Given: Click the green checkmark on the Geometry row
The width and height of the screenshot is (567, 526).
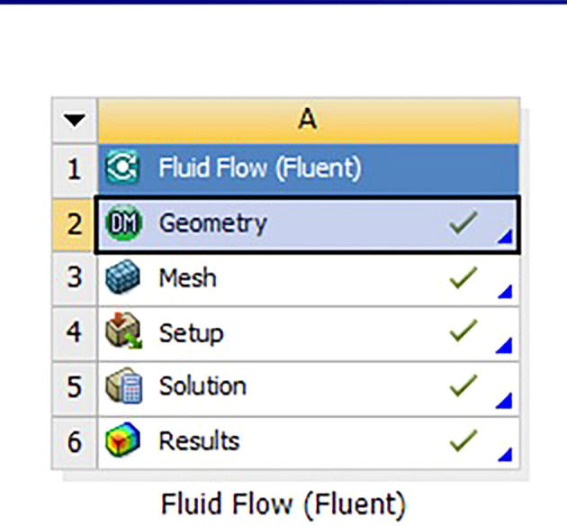Looking at the screenshot, I should tap(463, 222).
